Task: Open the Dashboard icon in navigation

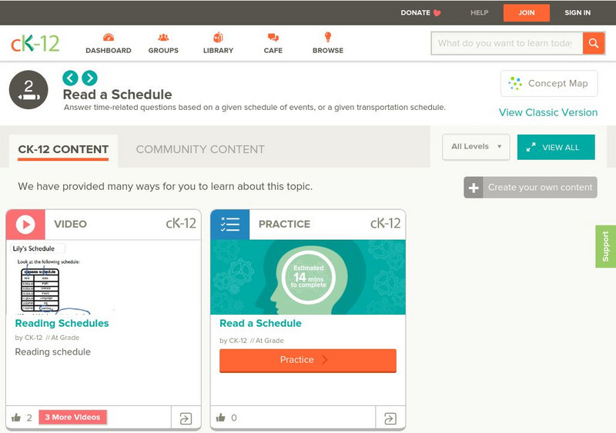Action: click(109, 37)
